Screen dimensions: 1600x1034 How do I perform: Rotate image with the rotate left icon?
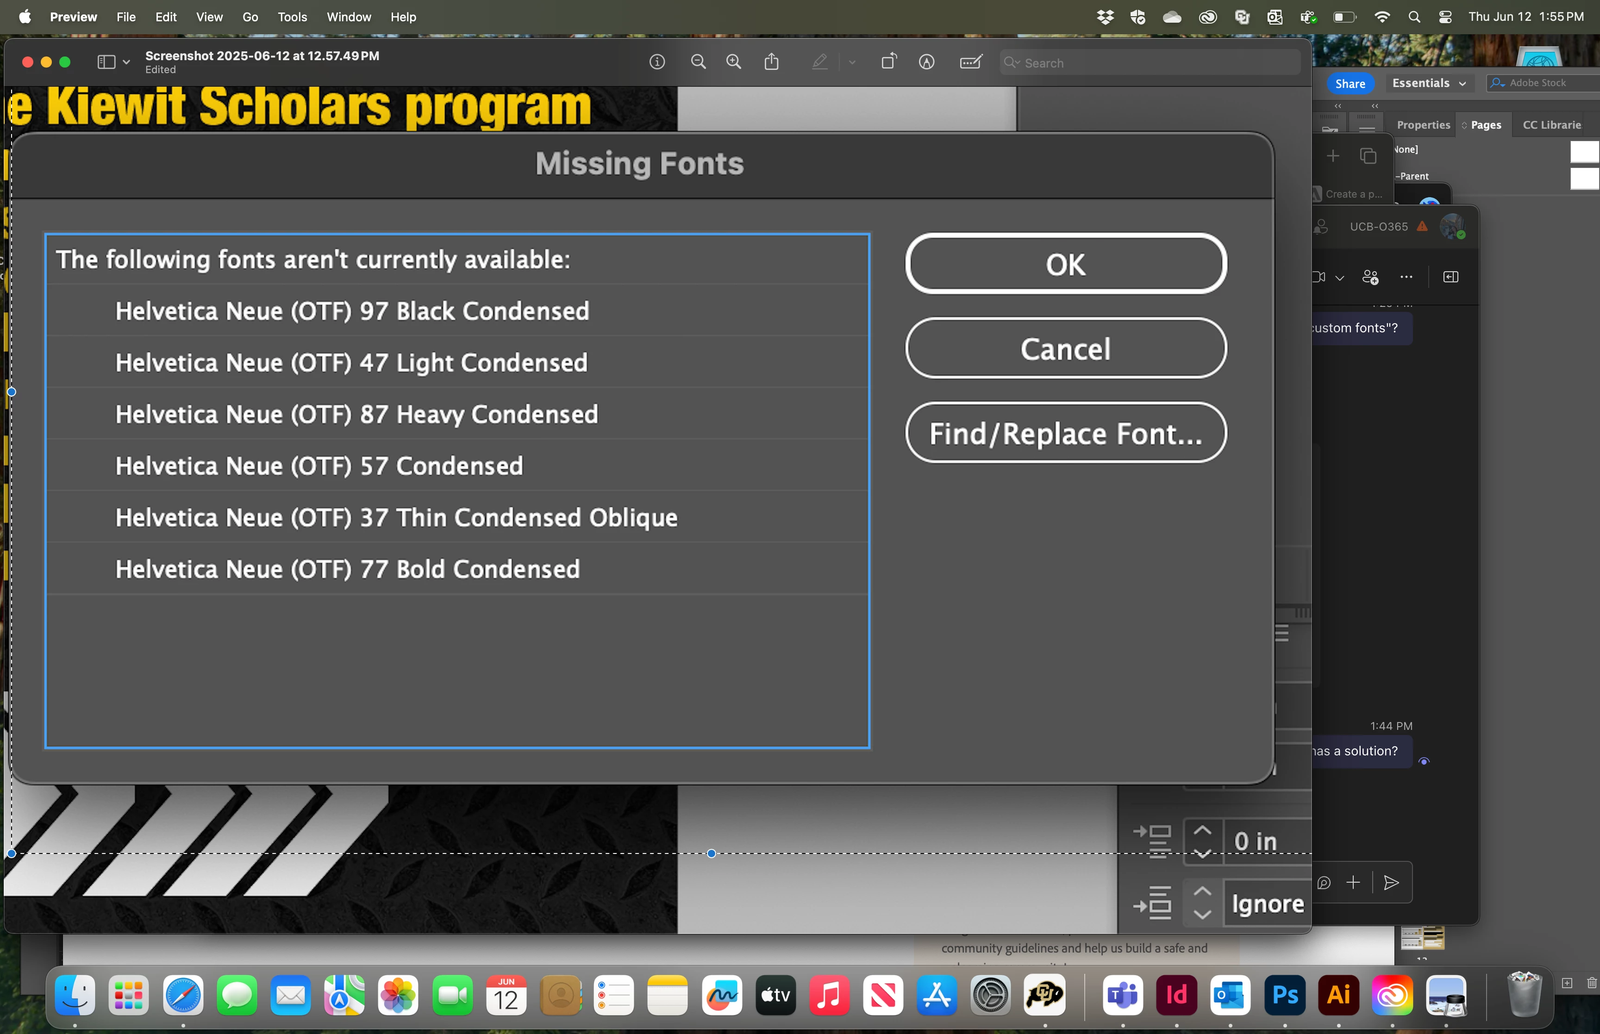[888, 62]
